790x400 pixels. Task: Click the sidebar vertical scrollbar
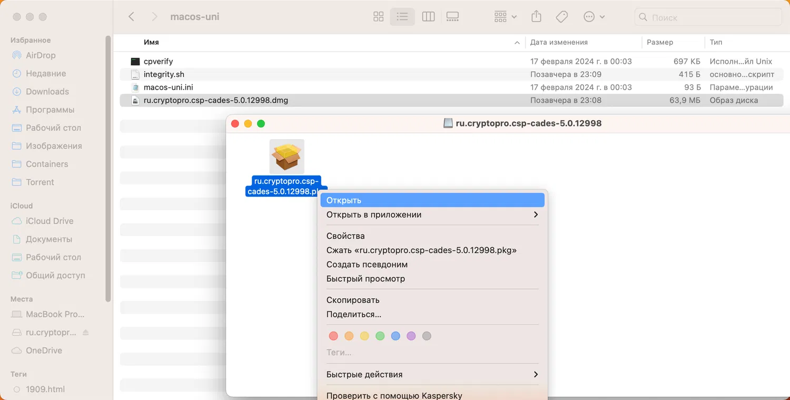click(108, 169)
